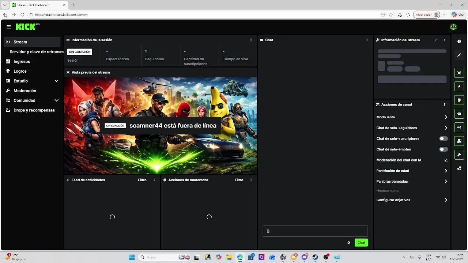Open ChatGPT app in the taskbar
The height and width of the screenshot is (263, 468).
coord(283,257)
